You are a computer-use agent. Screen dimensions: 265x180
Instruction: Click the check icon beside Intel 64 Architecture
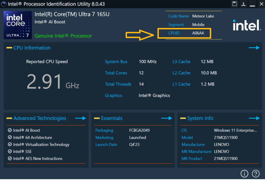click(x=10, y=137)
